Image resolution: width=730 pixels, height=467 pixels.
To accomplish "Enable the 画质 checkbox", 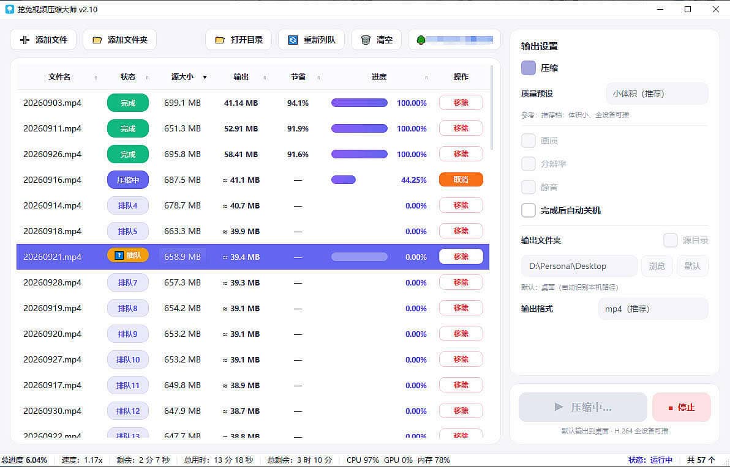I will (529, 141).
